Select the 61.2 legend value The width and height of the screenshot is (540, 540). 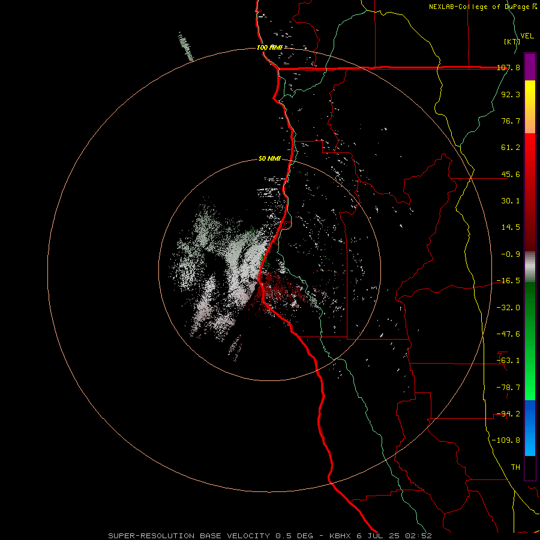(511, 148)
